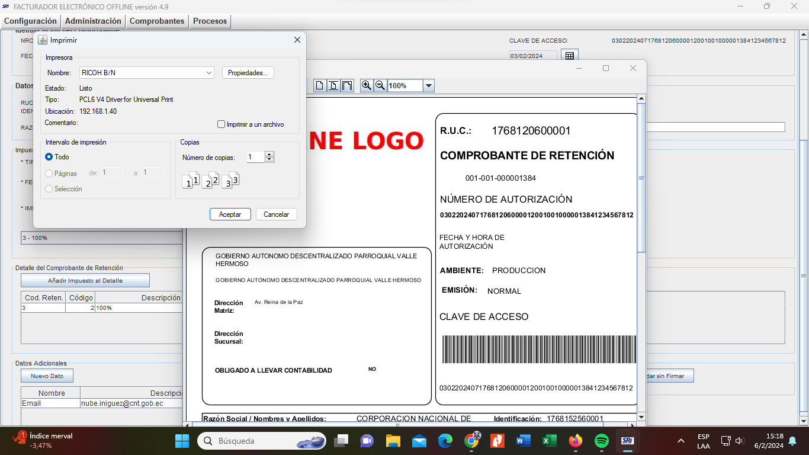809x455 pixels.
Task: Open Excel from the taskbar
Action: (x=549, y=441)
